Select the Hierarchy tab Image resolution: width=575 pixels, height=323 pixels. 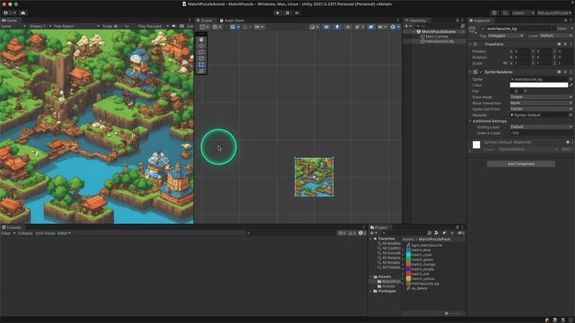[415, 21]
